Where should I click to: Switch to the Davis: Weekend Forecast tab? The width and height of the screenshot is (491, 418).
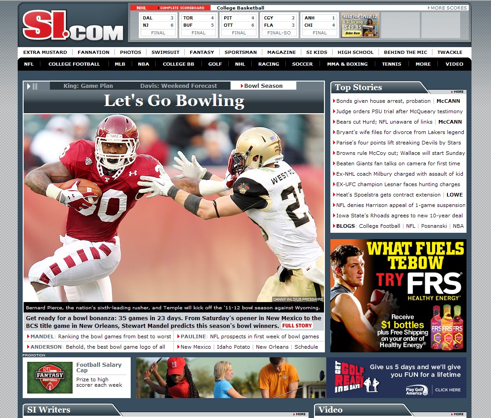[x=178, y=86]
